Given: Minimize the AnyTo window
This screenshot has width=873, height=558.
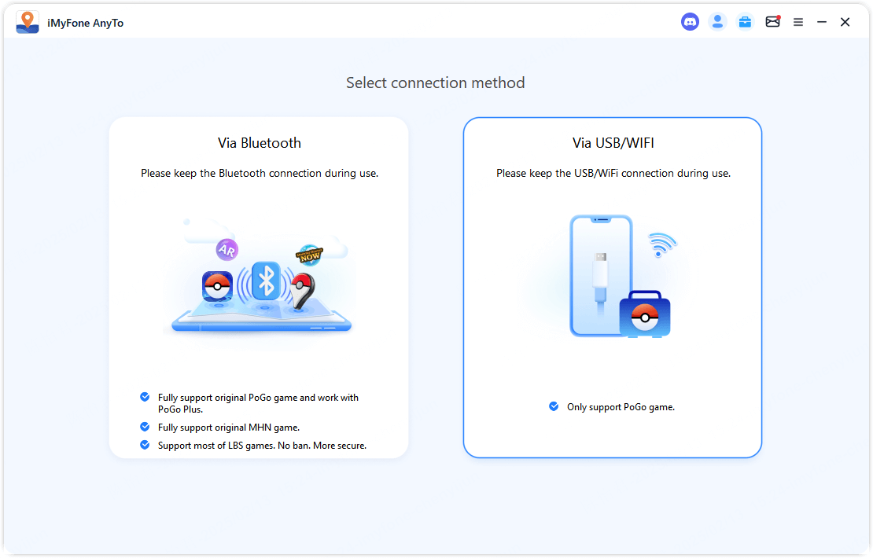Looking at the screenshot, I should [x=822, y=22].
